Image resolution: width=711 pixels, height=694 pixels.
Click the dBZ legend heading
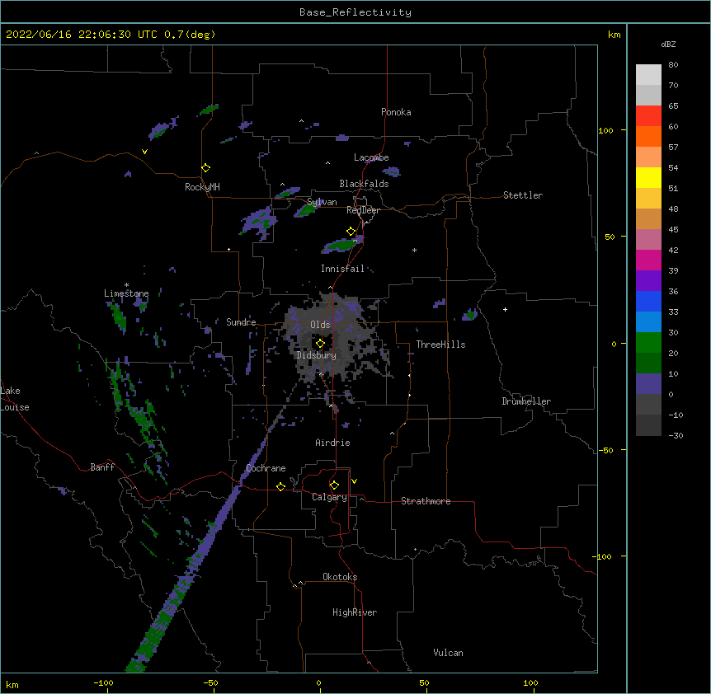coord(668,44)
